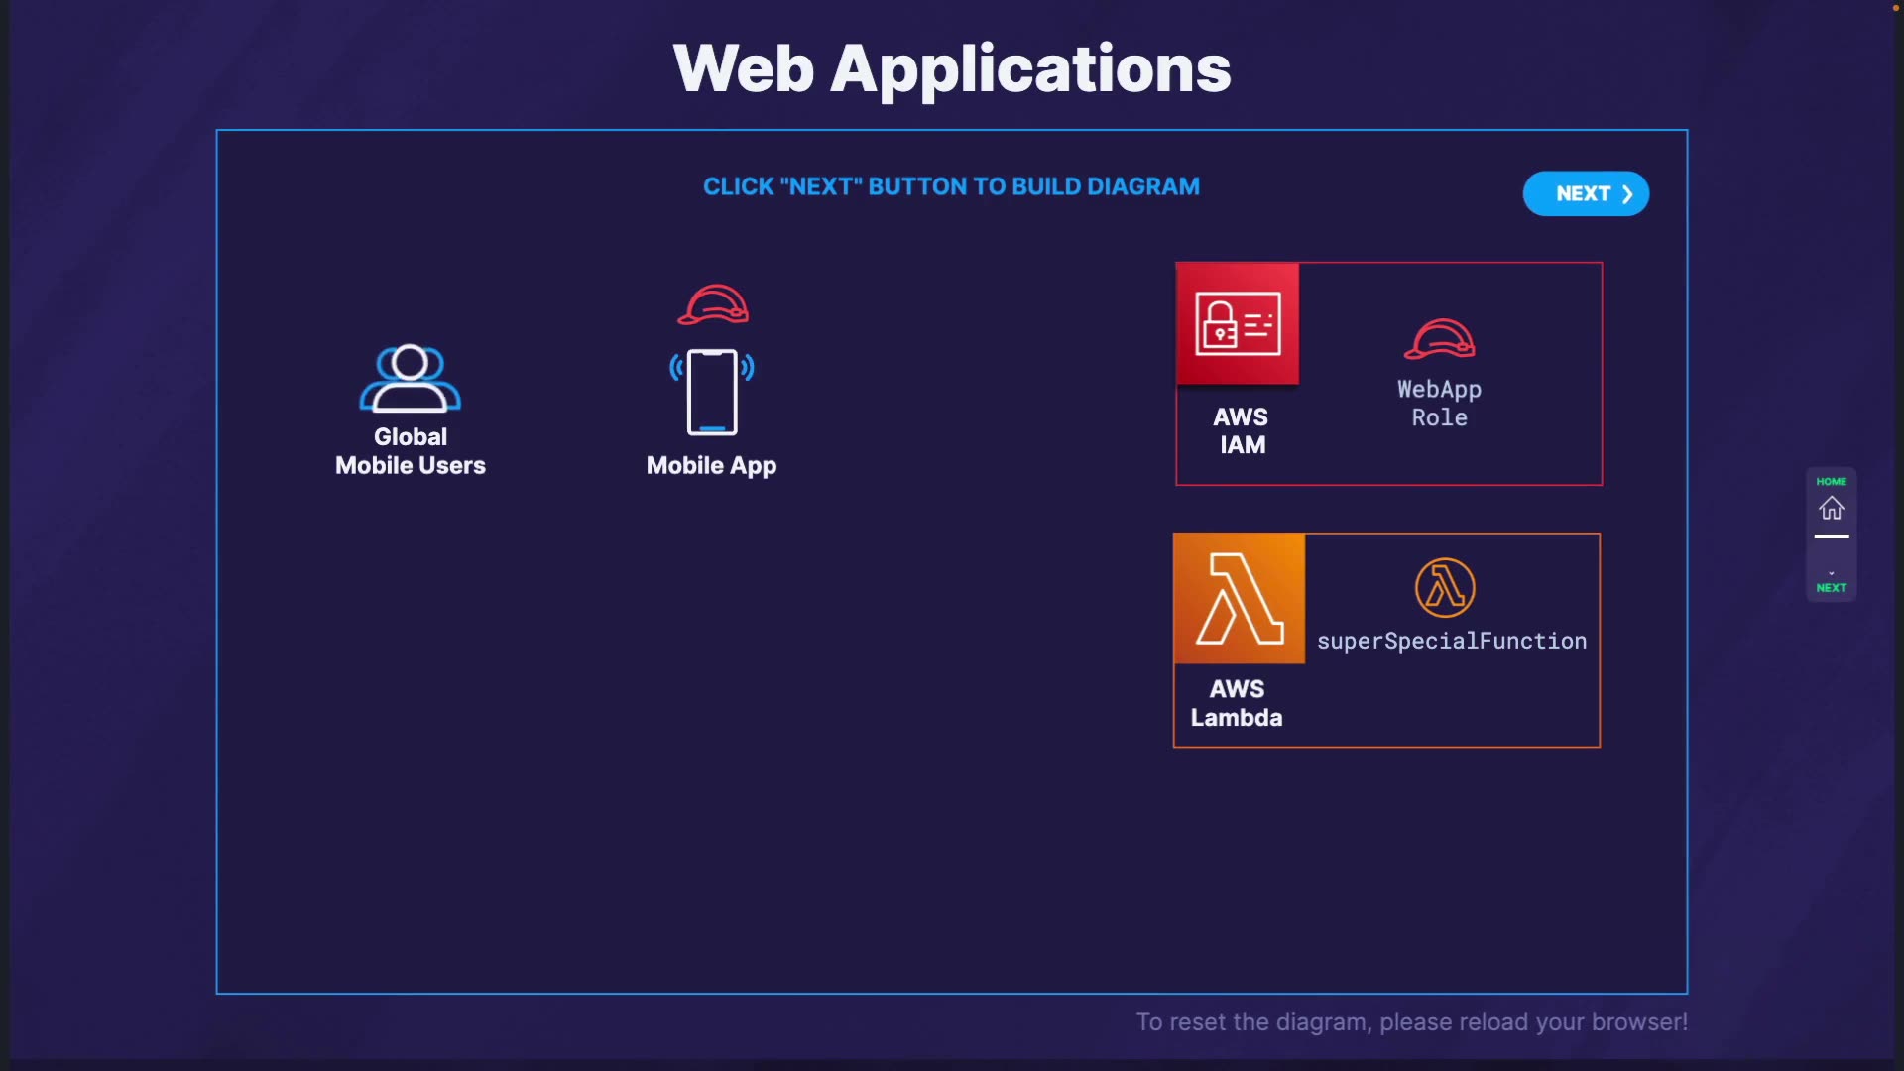The height and width of the screenshot is (1071, 1904).
Task: Click the WebApp Role text label
Action: (x=1439, y=404)
